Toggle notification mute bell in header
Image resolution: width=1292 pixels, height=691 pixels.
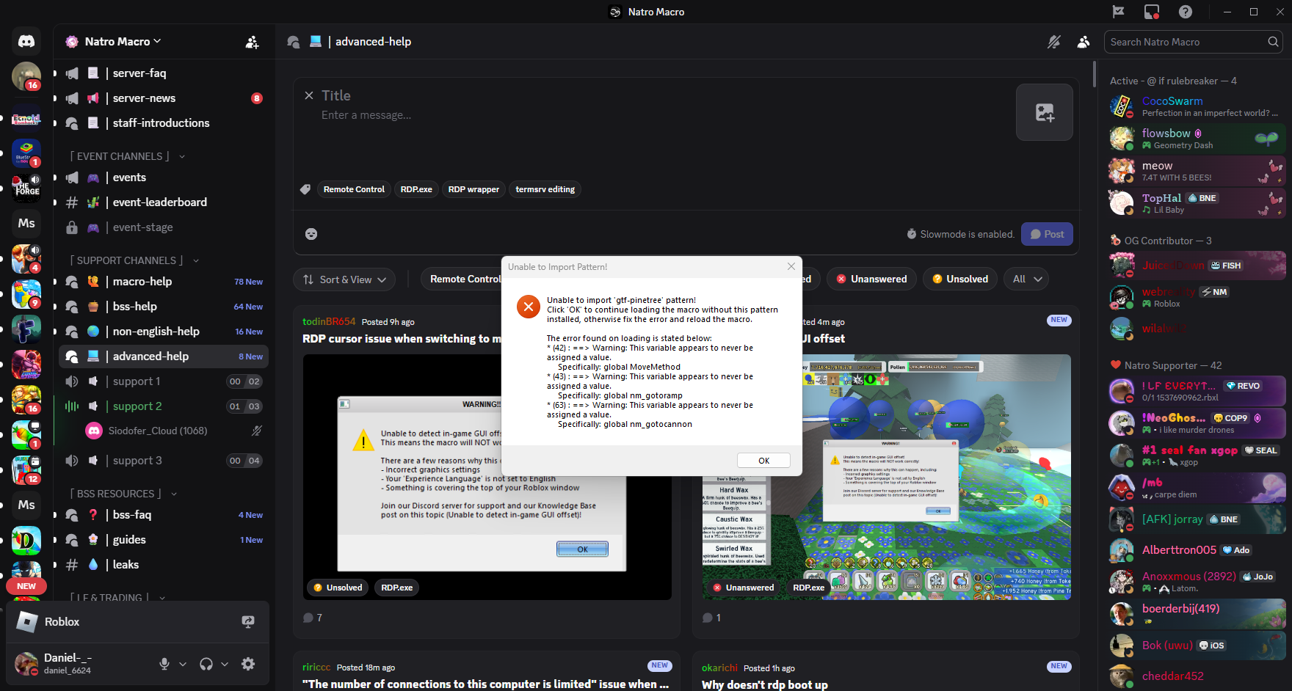[x=1053, y=42]
